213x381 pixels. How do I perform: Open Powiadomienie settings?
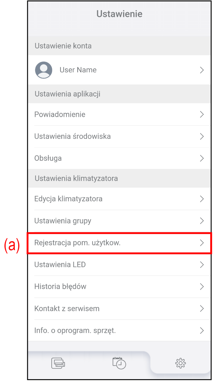click(x=60, y=114)
